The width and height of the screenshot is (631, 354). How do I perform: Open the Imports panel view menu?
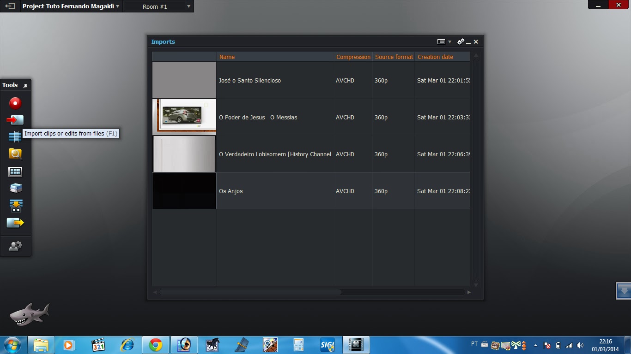444,42
